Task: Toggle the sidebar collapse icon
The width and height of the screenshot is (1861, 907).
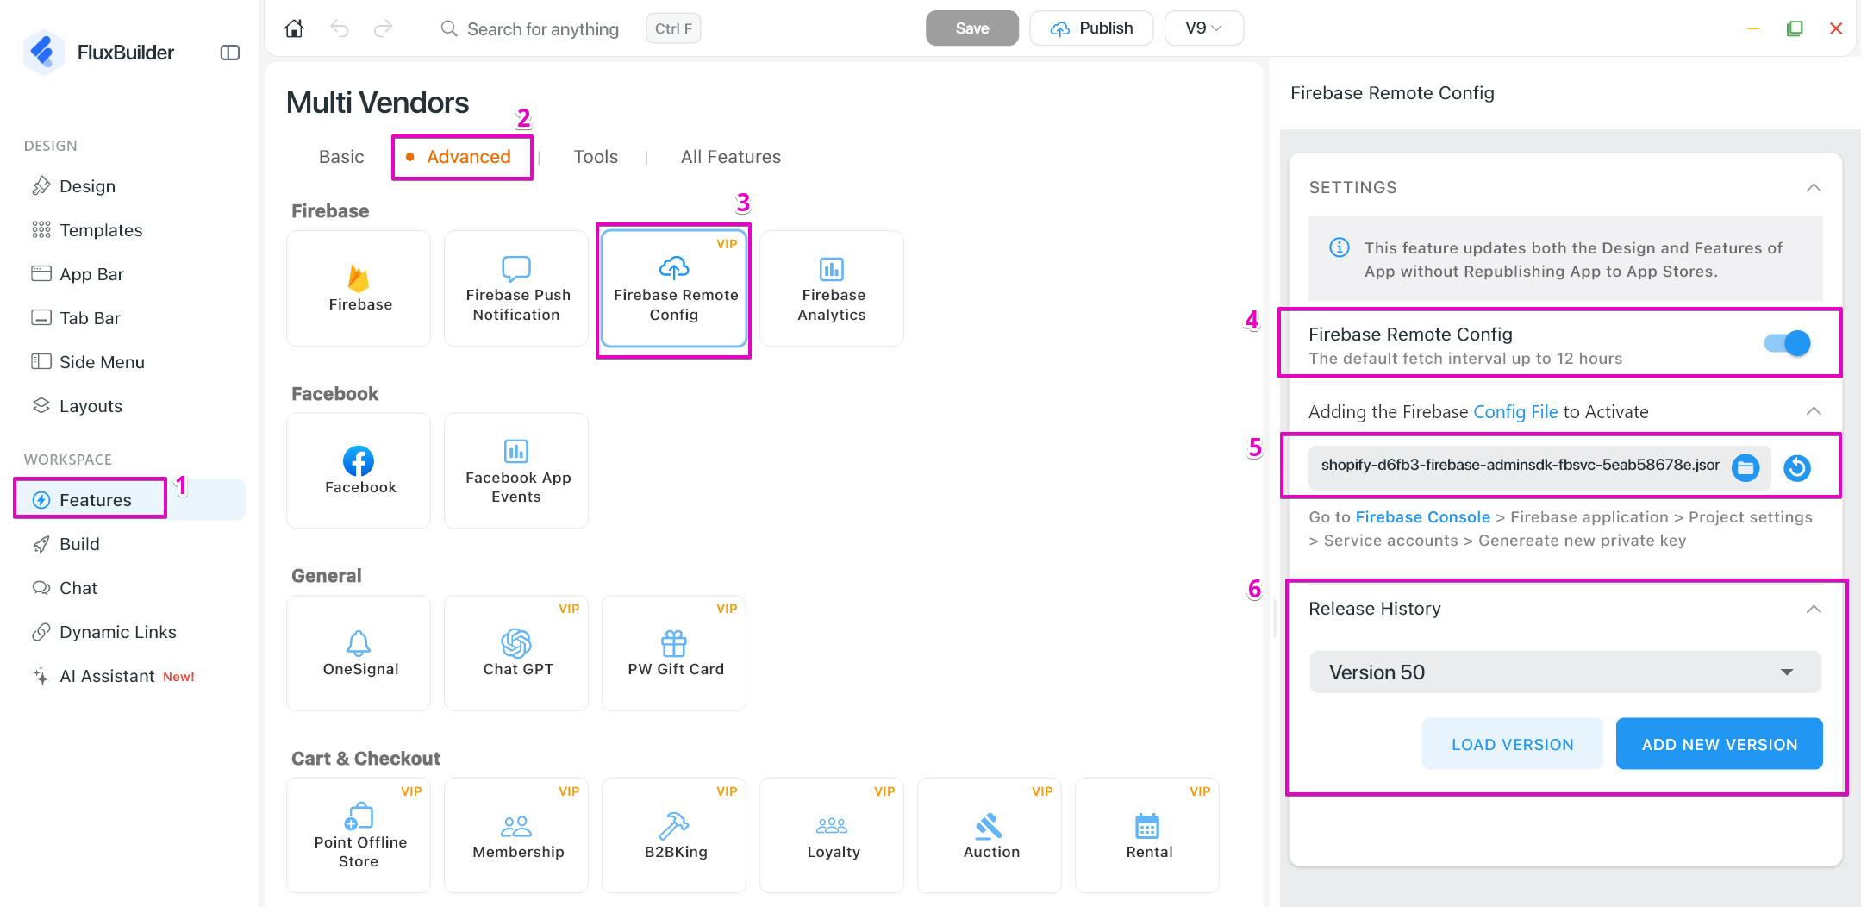Action: (230, 53)
